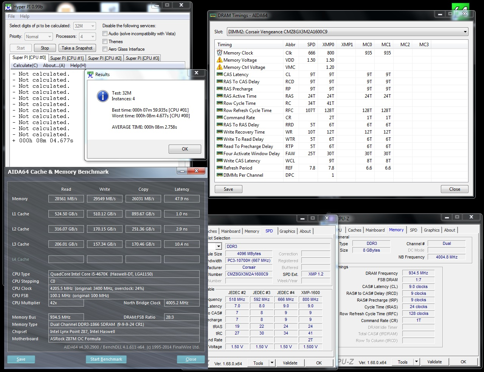Click the RAS Precharge row chip icon
Viewport: 484px width, 372px height.
[x=220, y=89]
